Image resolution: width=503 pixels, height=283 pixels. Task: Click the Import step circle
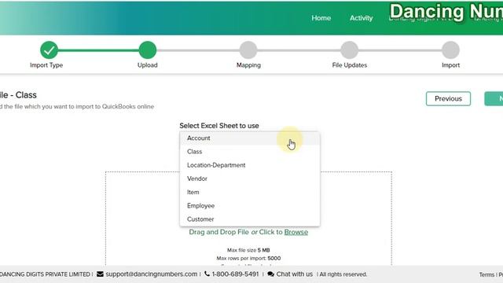point(450,50)
